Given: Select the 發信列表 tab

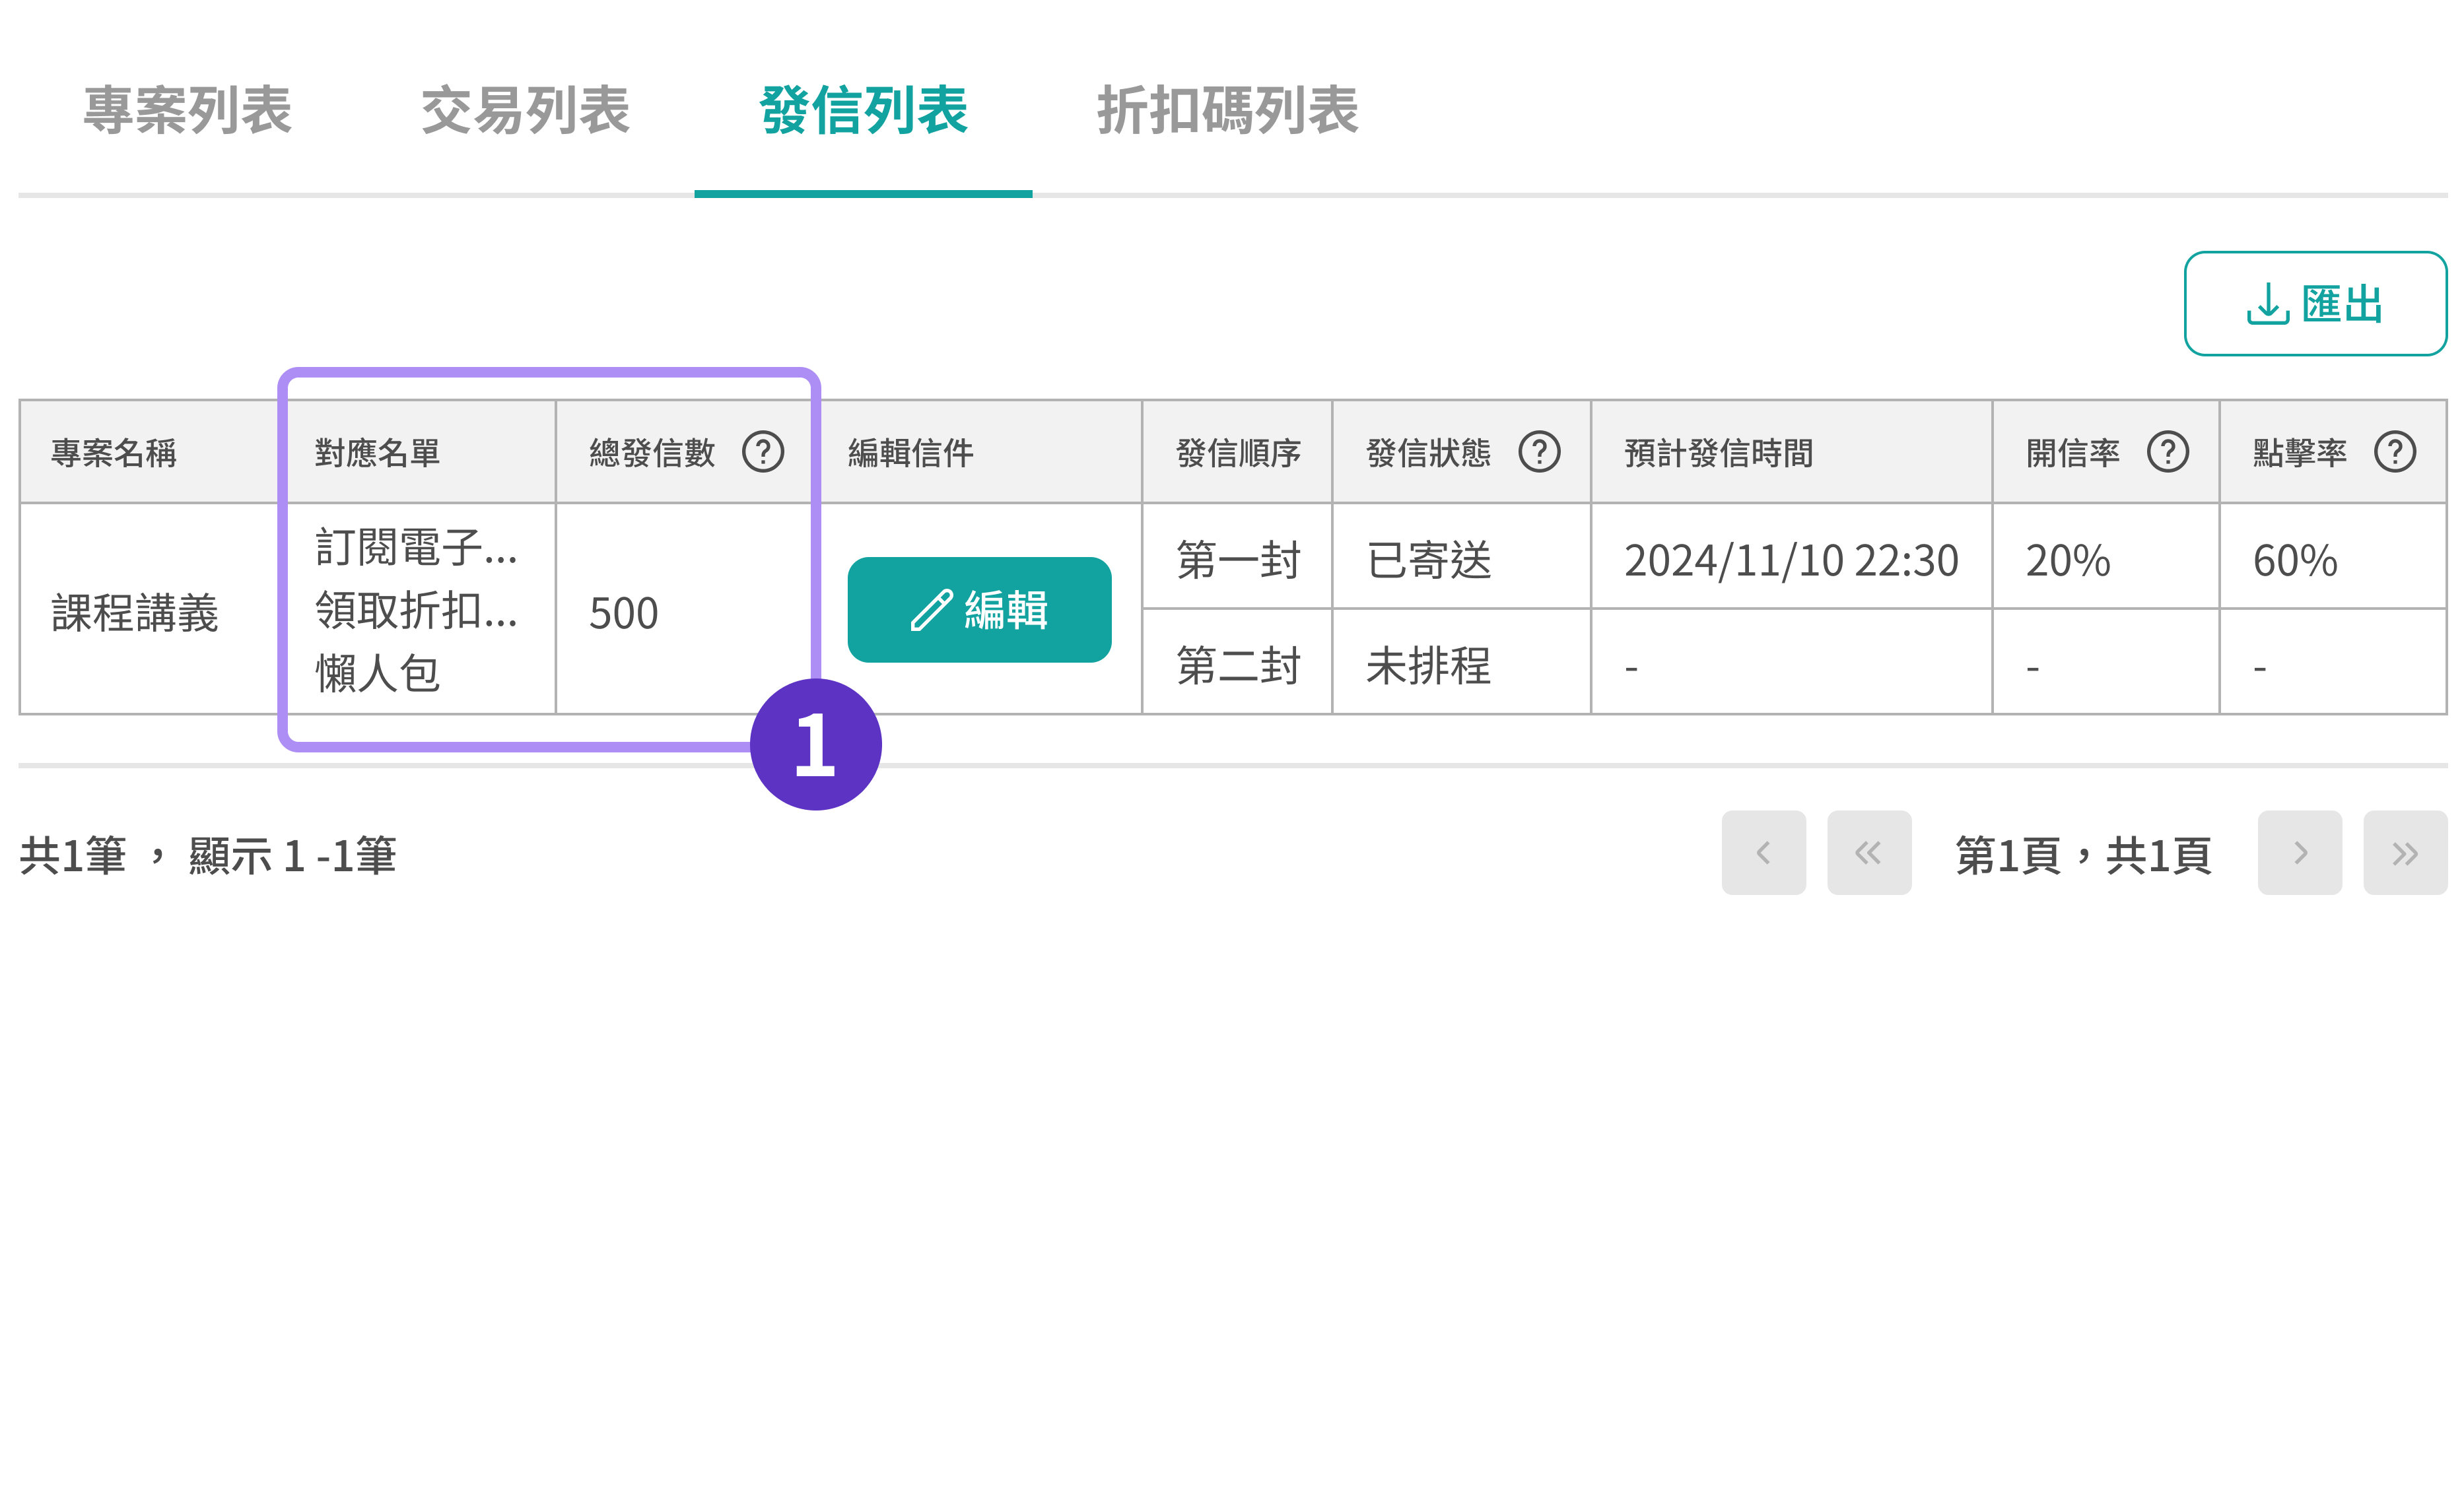Looking at the screenshot, I should 863,110.
